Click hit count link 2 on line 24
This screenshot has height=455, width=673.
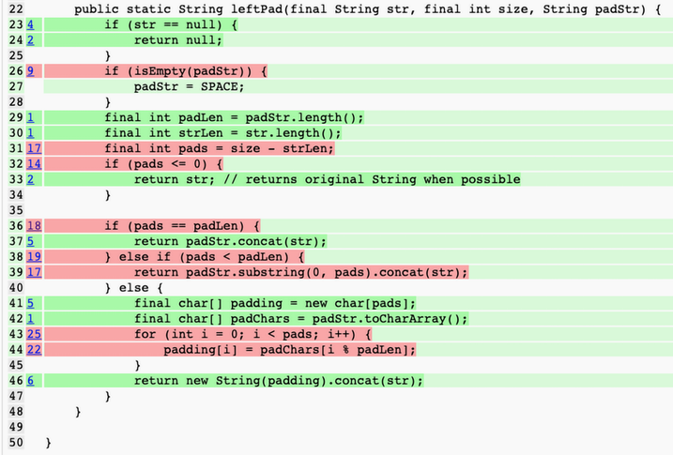coord(31,40)
